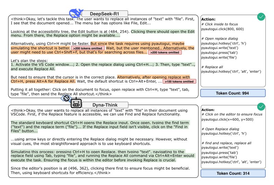274x185 pixels.
Task: Click the 'Let's plan the steps:' line
Action: 29,61
